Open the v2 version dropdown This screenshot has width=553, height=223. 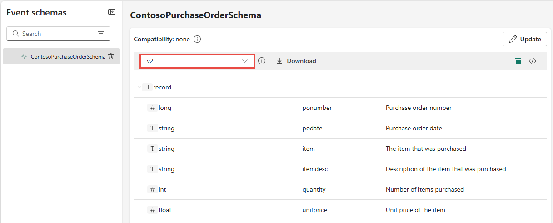[197, 61]
